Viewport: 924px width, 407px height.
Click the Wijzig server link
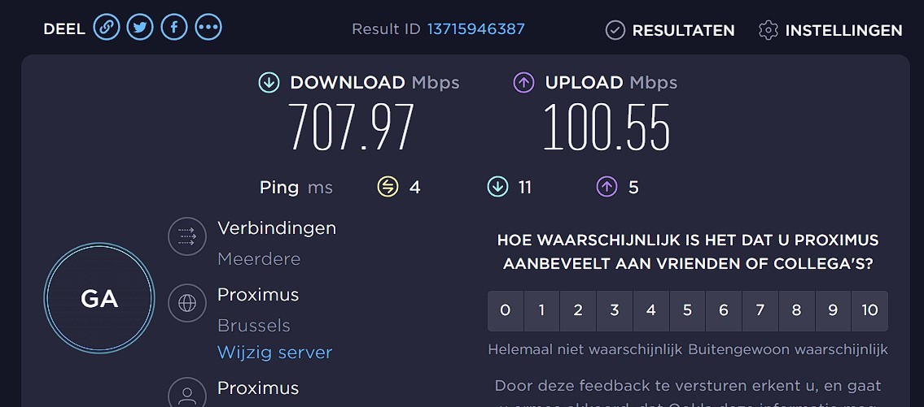point(274,353)
